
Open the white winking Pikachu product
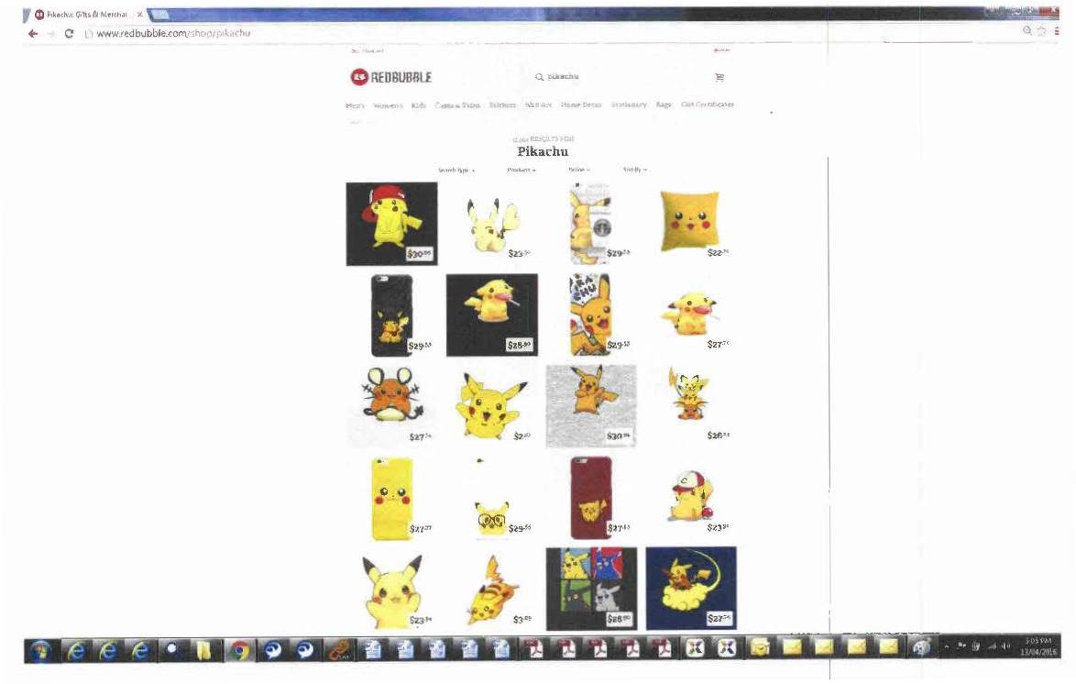492,224
